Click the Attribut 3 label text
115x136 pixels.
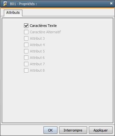coord(37,38)
